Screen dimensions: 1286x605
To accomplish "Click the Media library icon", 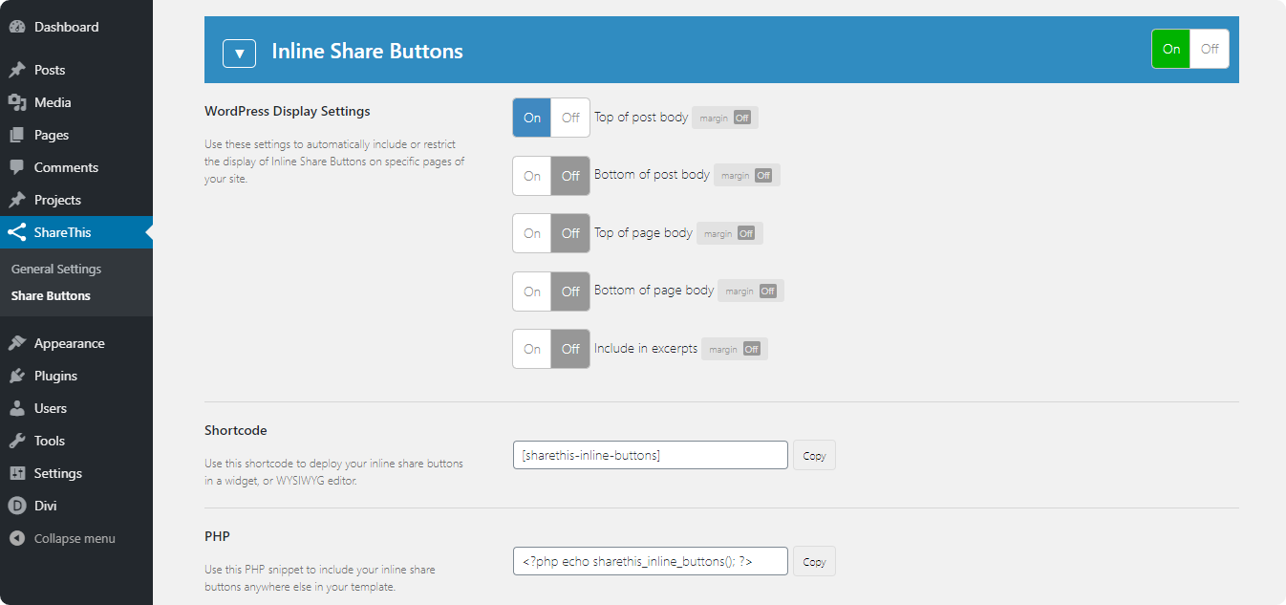I will tap(17, 102).
